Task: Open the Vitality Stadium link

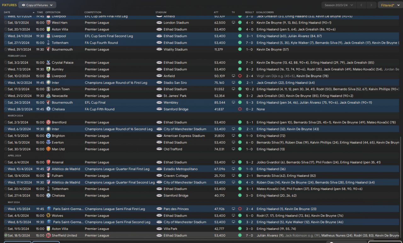Action: point(175,49)
